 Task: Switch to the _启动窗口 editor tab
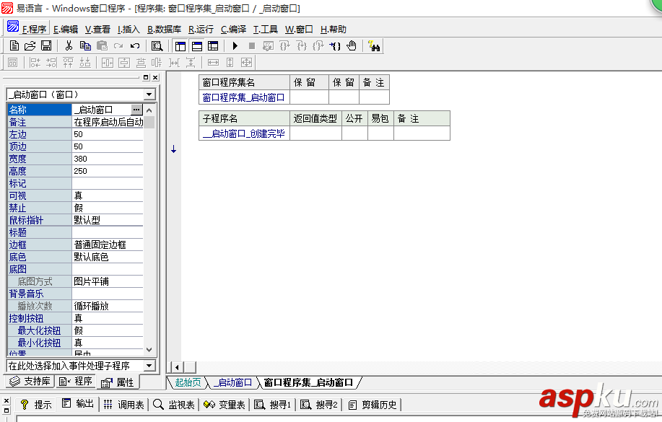pos(232,382)
